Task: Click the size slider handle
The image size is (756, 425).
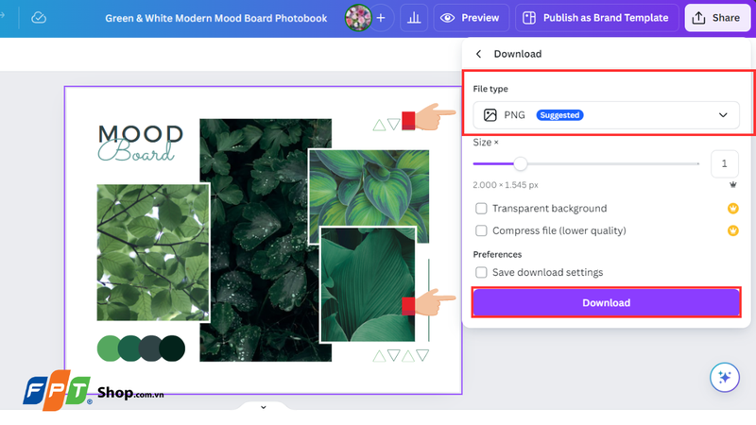Action: pos(521,163)
